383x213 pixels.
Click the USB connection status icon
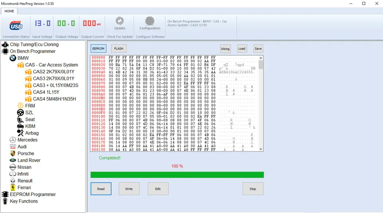pyautogui.click(x=16, y=26)
